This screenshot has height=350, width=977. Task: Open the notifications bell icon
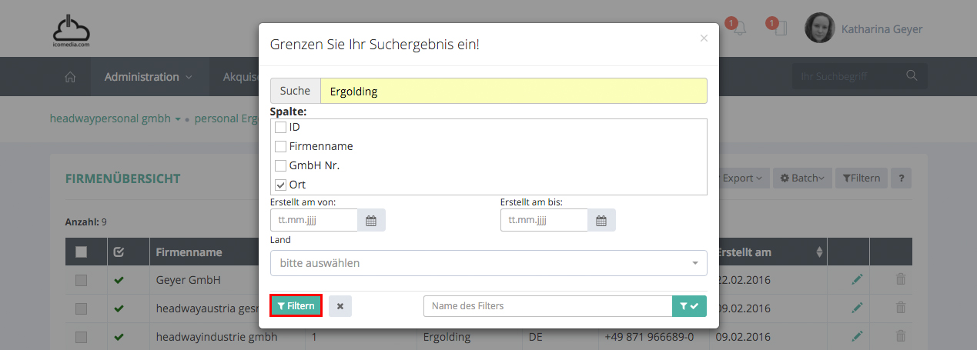pos(739,29)
